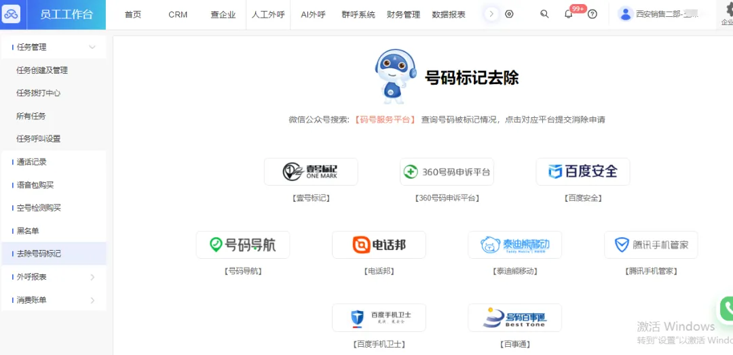Click the 西安销售二部 account name
The width and height of the screenshot is (733, 355).
[667, 14]
